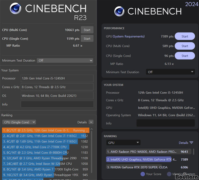Click the Cinebench 2024 logo icon
The height and width of the screenshot is (180, 199).
pyautogui.click(x=119, y=11)
